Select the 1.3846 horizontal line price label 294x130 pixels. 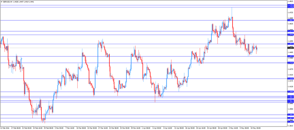pyautogui.click(x=290, y=122)
